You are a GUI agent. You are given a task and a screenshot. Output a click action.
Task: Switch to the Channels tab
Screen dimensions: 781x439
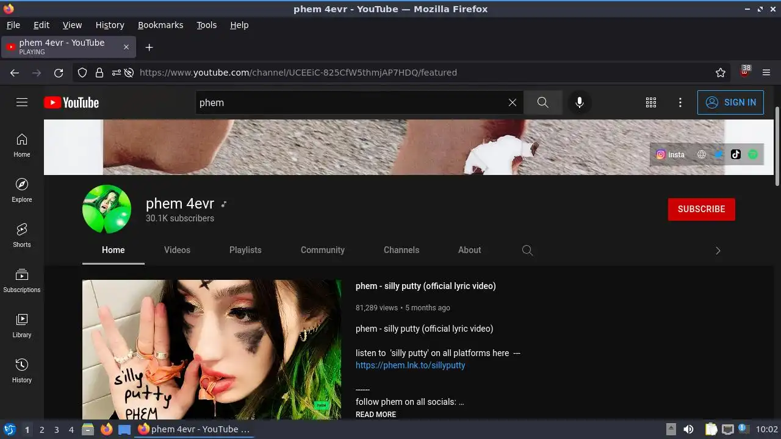point(401,250)
